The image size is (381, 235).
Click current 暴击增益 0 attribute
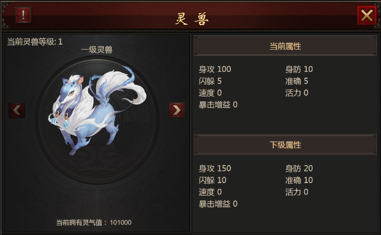pyautogui.click(x=218, y=104)
